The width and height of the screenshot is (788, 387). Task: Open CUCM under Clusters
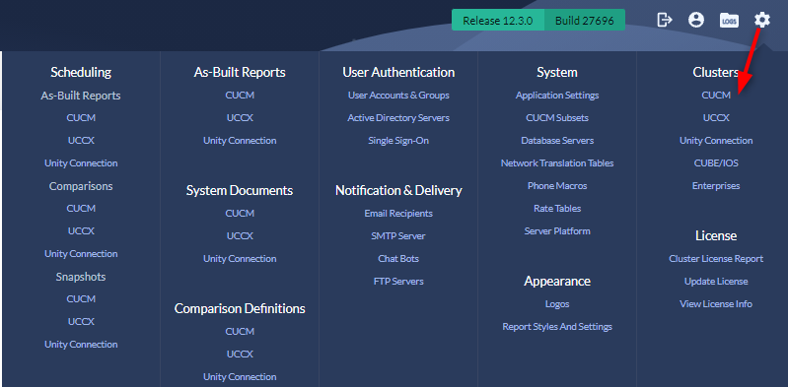pos(716,95)
